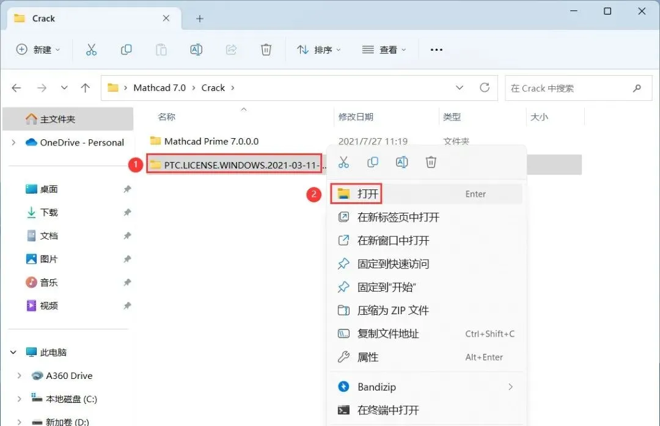Expand the 本地磁盘 (C:) node
This screenshot has width=660, height=426.
(20, 398)
